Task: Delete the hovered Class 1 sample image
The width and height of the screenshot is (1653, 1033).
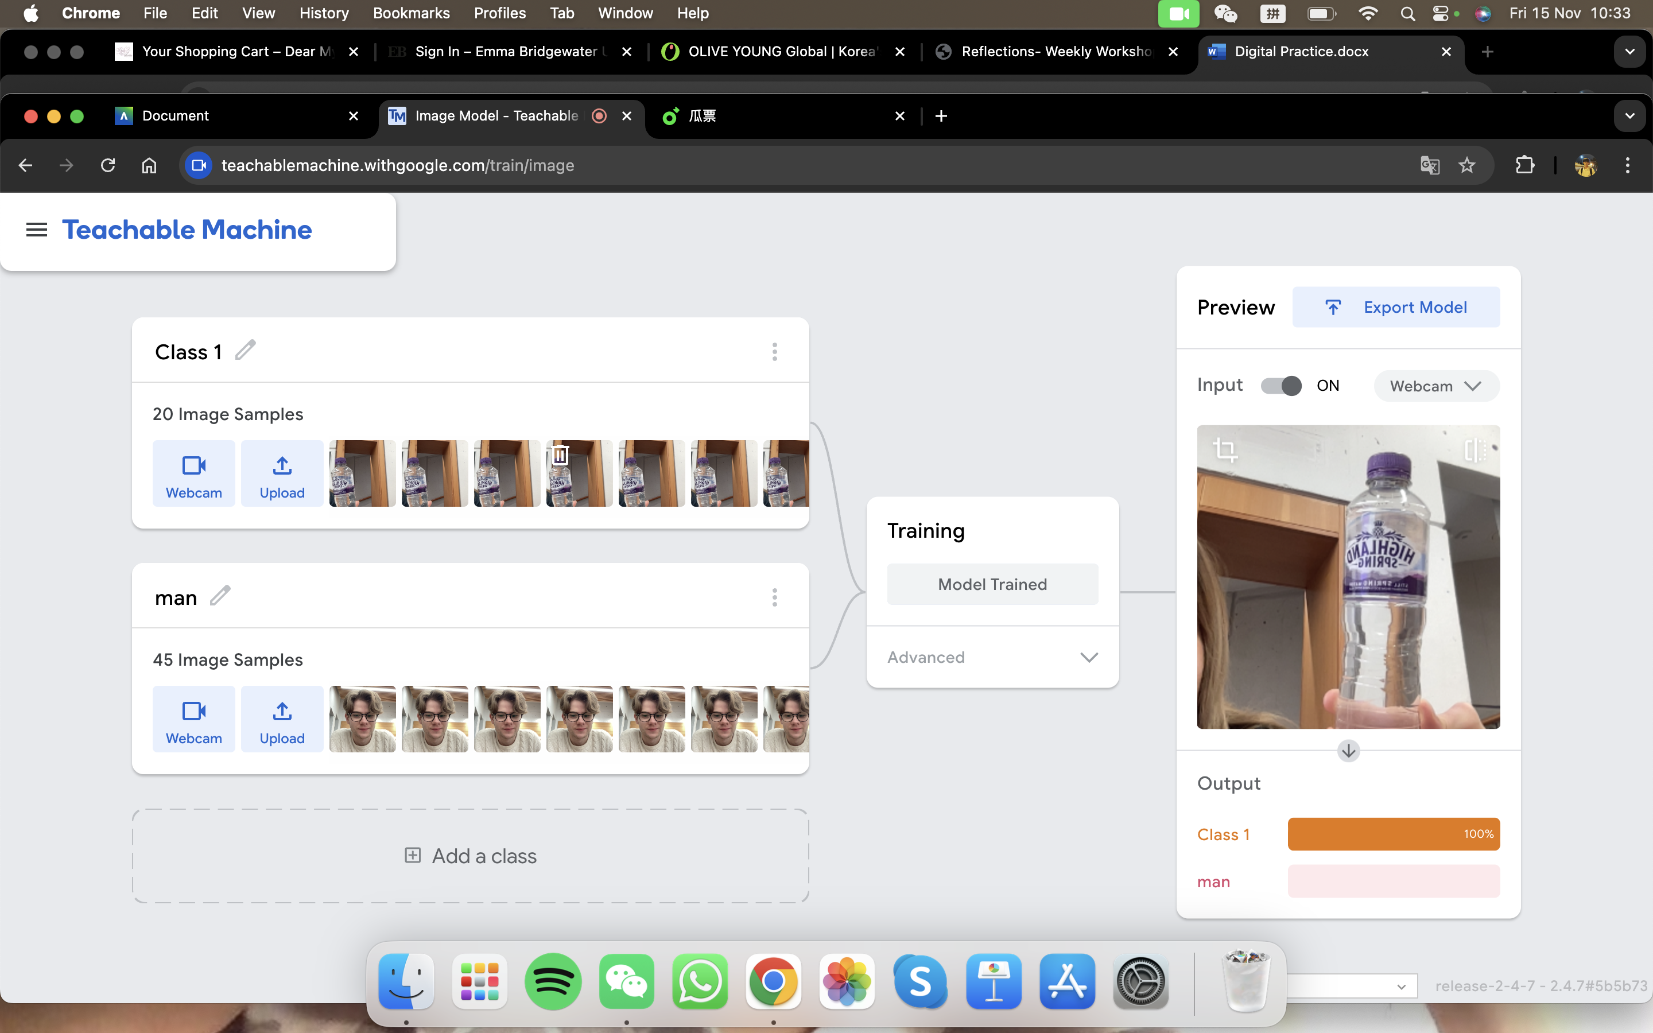Action: click(x=560, y=455)
